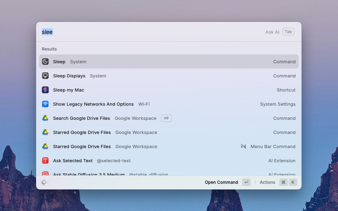Click the Wi-Fi icon in results
The image size is (338, 211).
(45, 104)
